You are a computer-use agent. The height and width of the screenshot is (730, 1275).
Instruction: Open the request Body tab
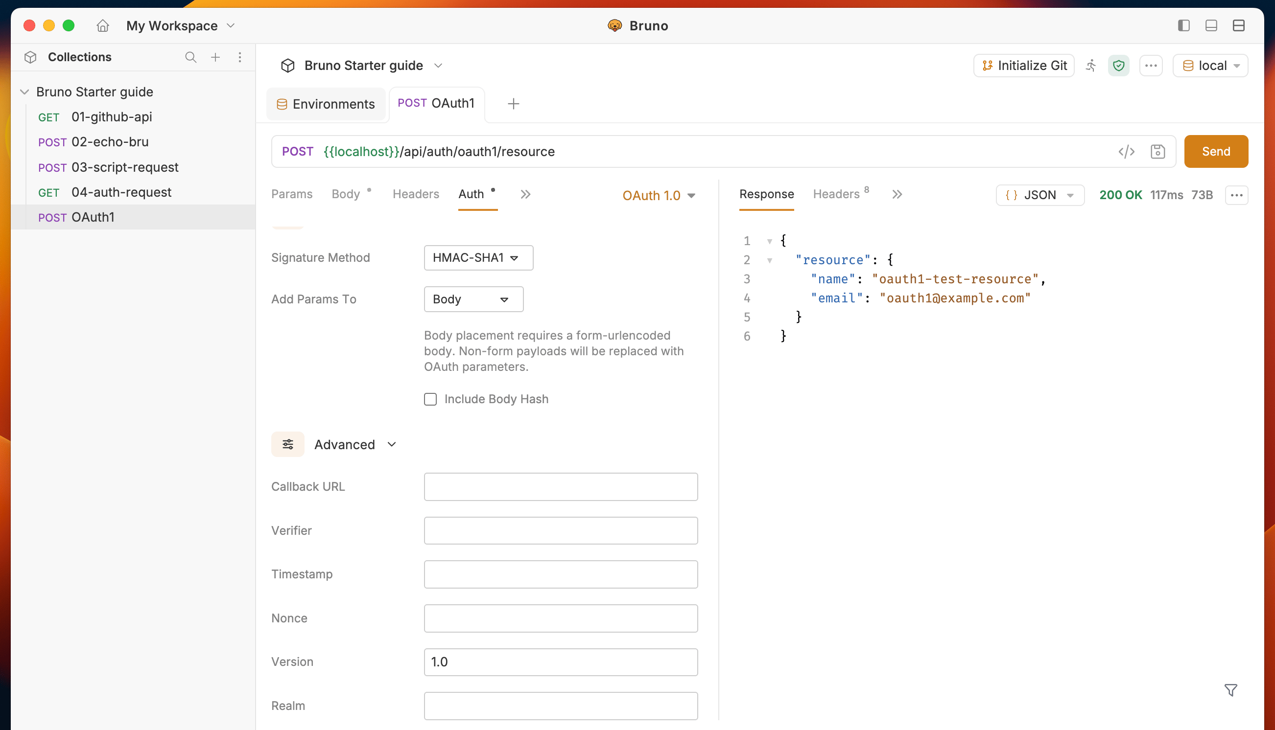pyautogui.click(x=346, y=194)
